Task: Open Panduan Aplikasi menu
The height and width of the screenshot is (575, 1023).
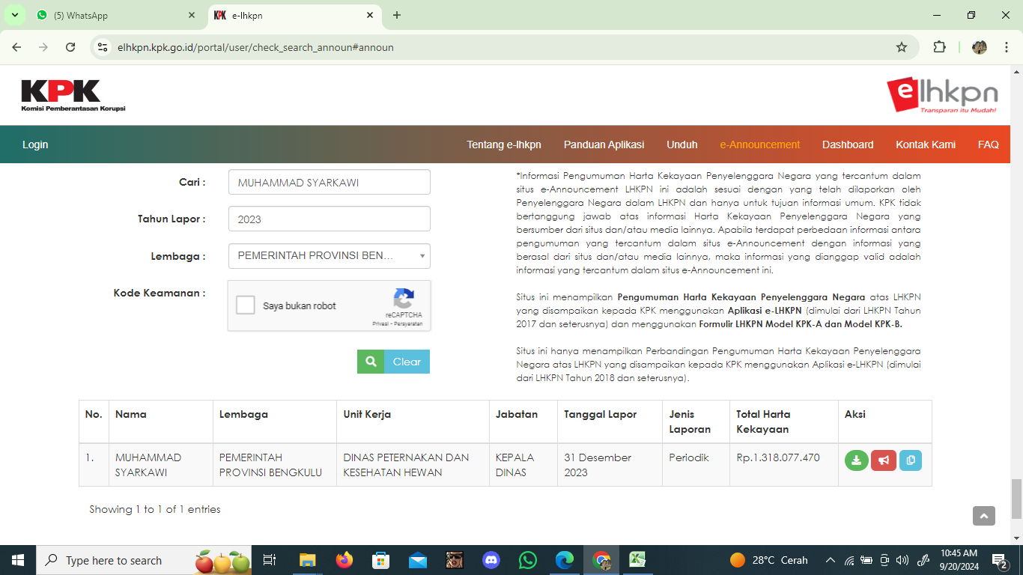Action: point(604,144)
